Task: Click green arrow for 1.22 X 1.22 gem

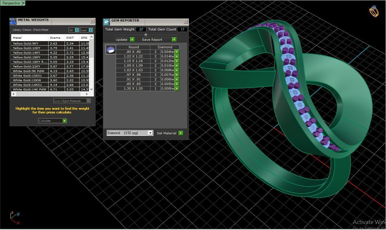Action: click(177, 57)
